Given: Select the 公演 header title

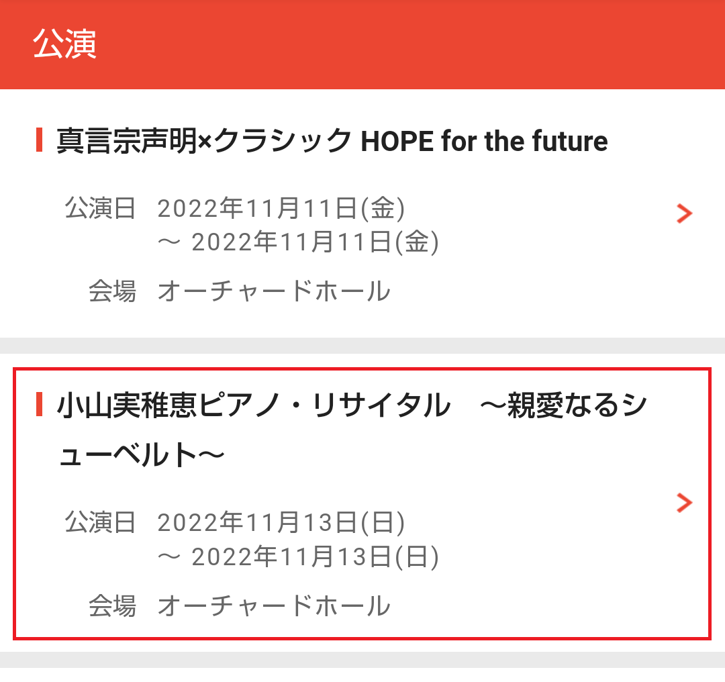Looking at the screenshot, I should (64, 44).
